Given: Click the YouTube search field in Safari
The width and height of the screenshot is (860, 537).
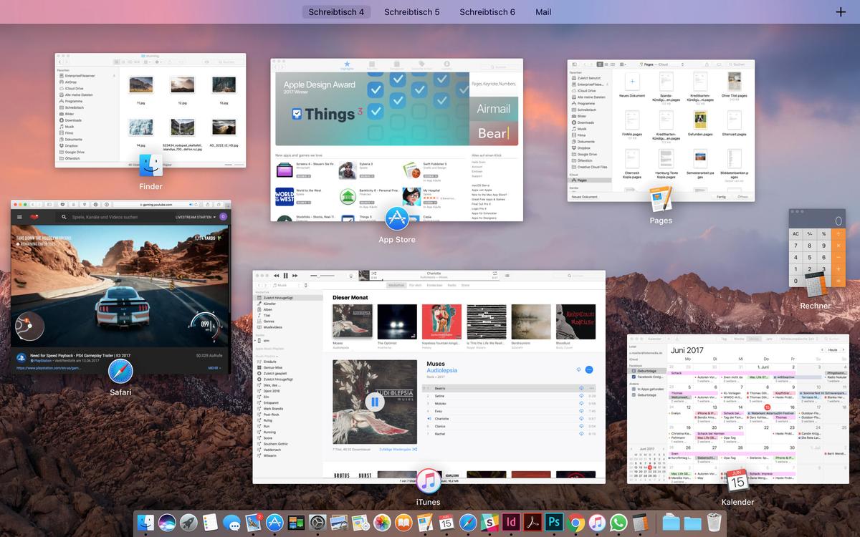Looking at the screenshot, I should (x=115, y=217).
